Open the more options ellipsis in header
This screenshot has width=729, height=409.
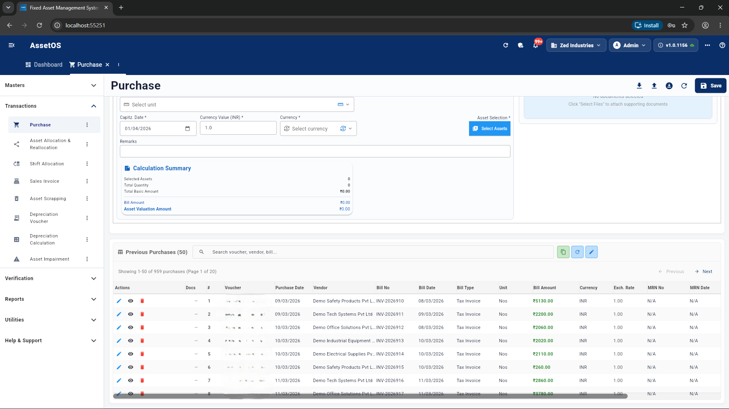click(707, 45)
